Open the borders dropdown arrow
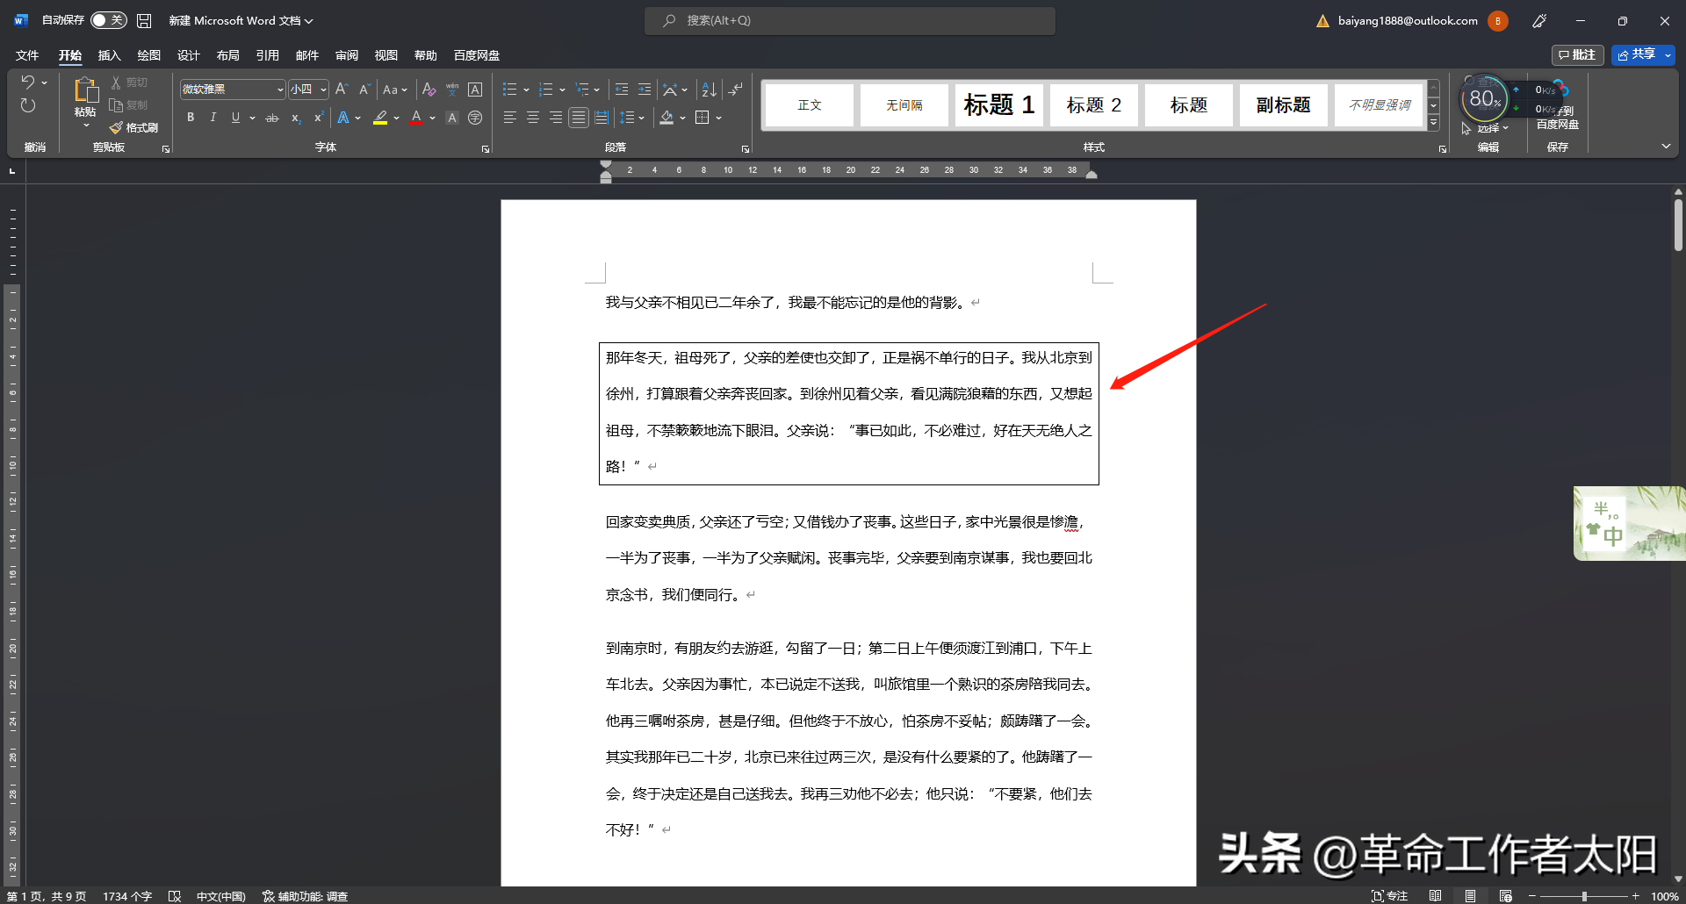This screenshot has width=1686, height=904. pyautogui.click(x=719, y=118)
